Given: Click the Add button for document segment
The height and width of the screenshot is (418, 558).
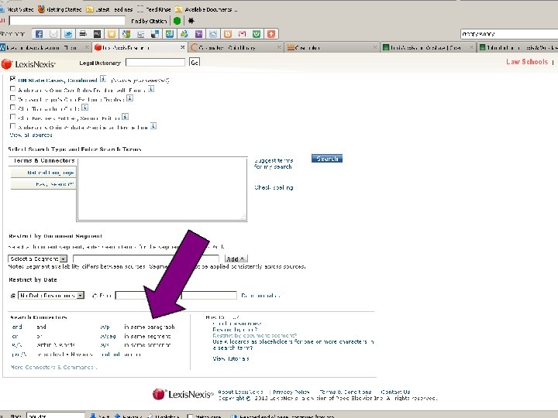Looking at the screenshot, I should point(236,259).
